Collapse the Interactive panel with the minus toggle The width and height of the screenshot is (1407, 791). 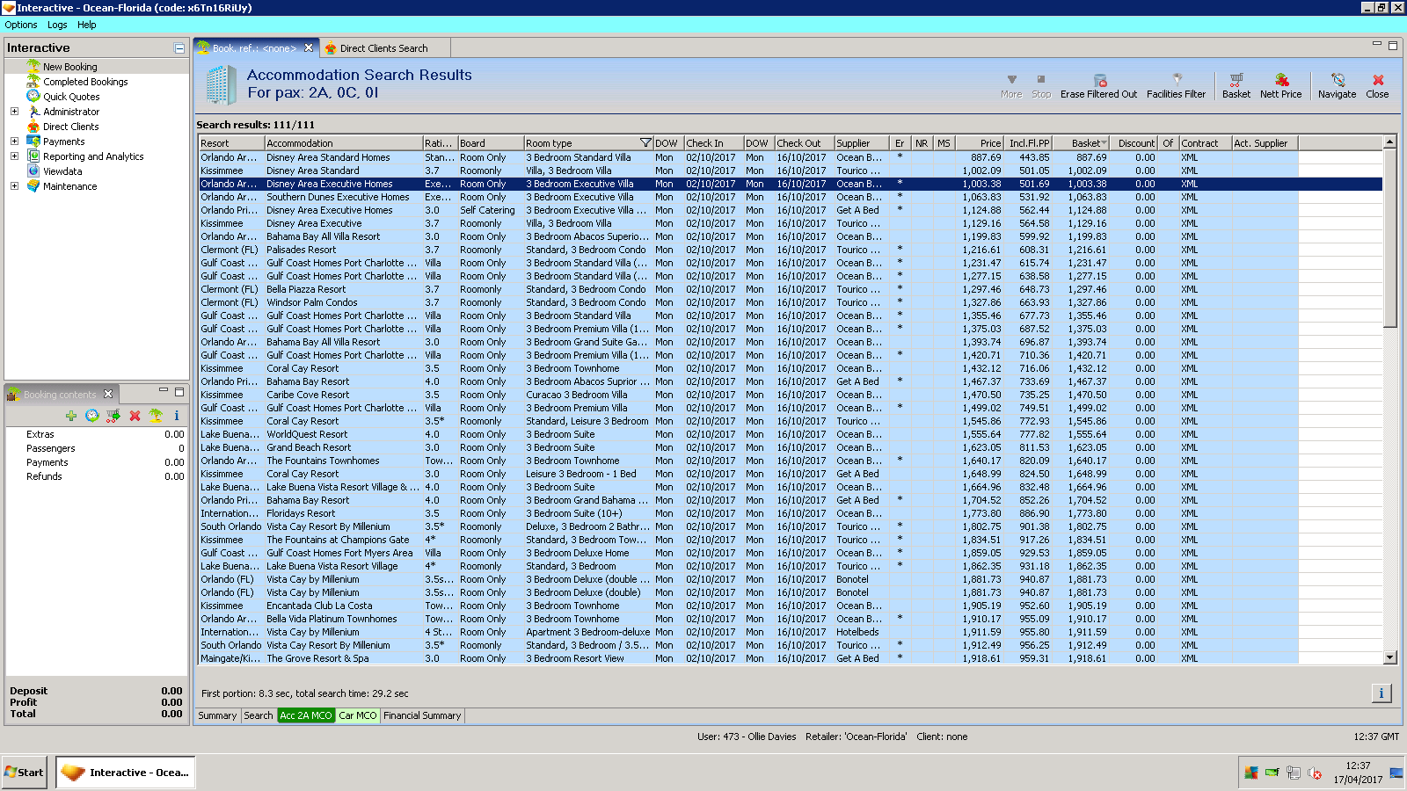pyautogui.click(x=179, y=48)
